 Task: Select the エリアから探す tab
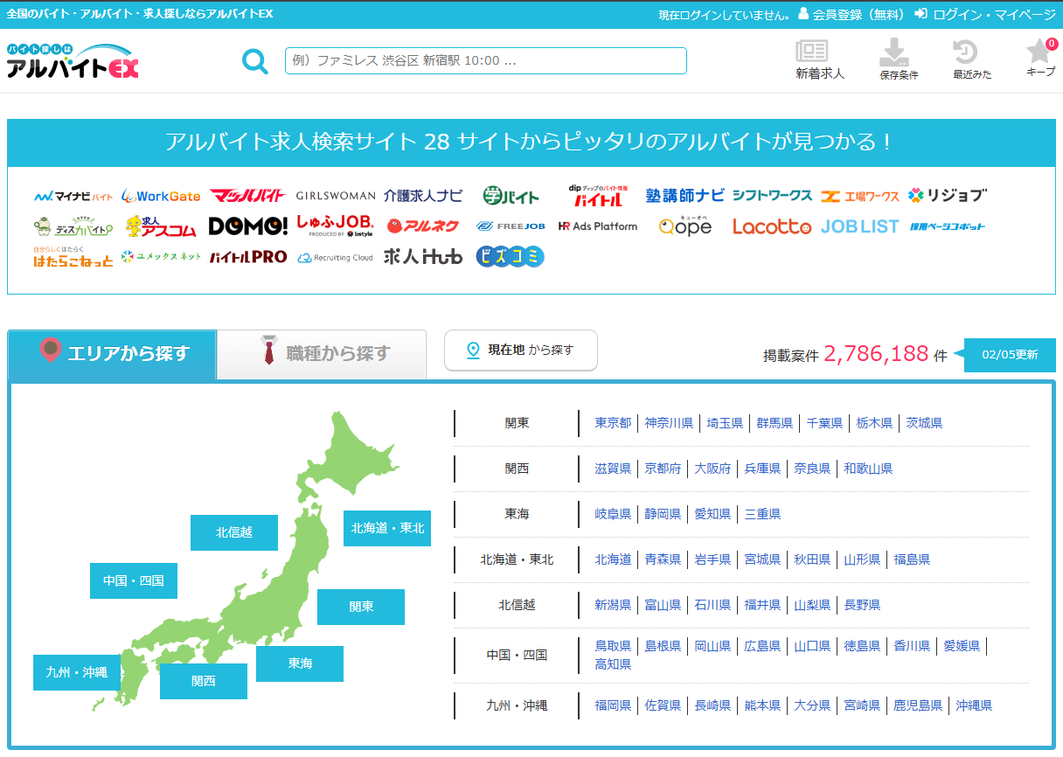pyautogui.click(x=113, y=354)
